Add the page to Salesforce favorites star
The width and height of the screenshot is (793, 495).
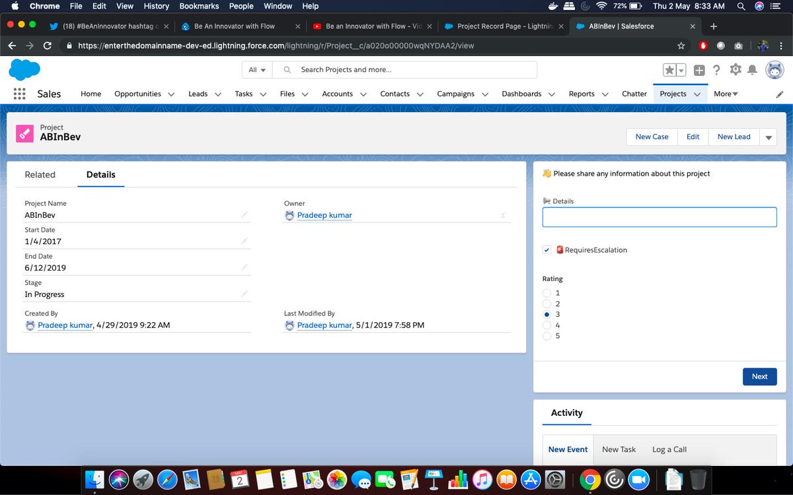(669, 70)
